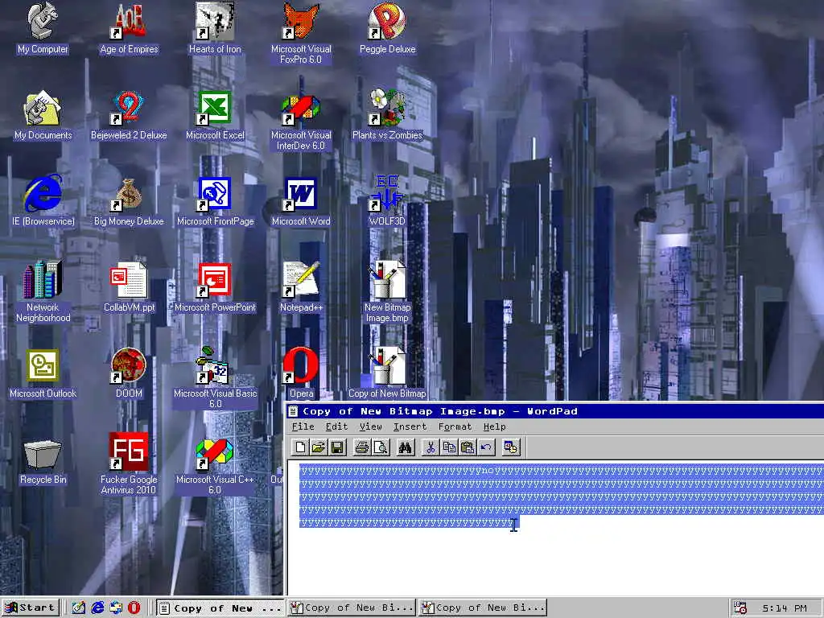Save the document with the floppy icon

click(x=337, y=447)
